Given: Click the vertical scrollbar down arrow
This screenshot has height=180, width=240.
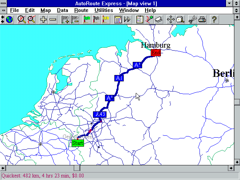Looking at the screenshot, I should [x=237, y=162].
